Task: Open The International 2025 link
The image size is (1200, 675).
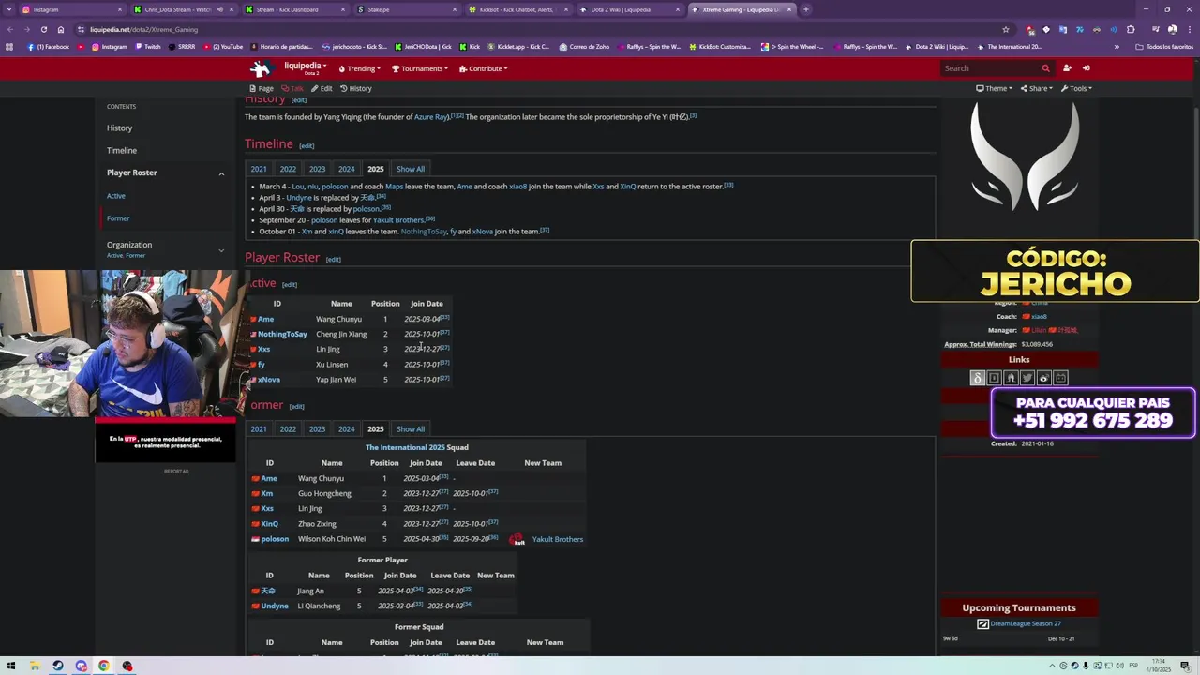Action: pos(405,447)
